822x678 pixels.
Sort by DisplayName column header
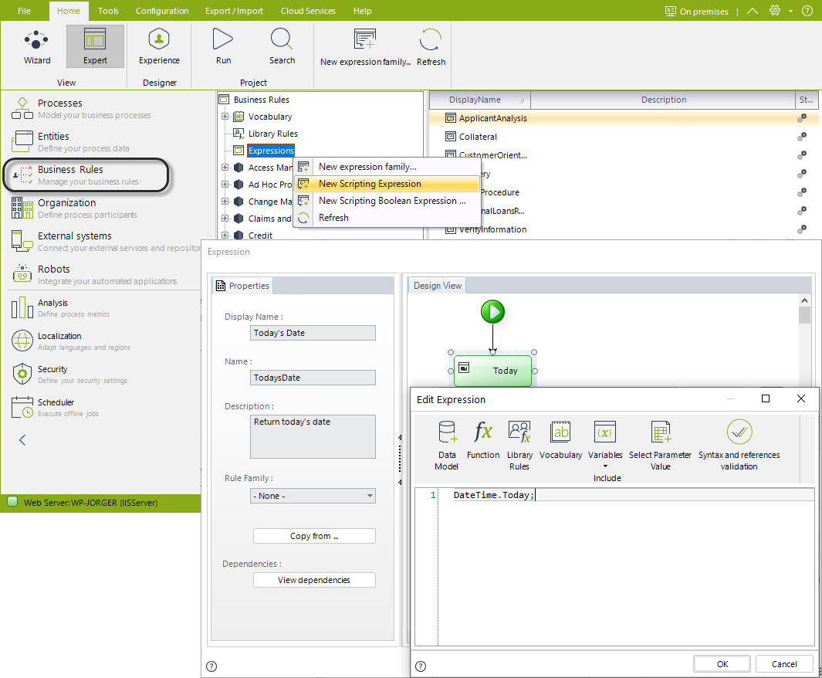pos(479,100)
